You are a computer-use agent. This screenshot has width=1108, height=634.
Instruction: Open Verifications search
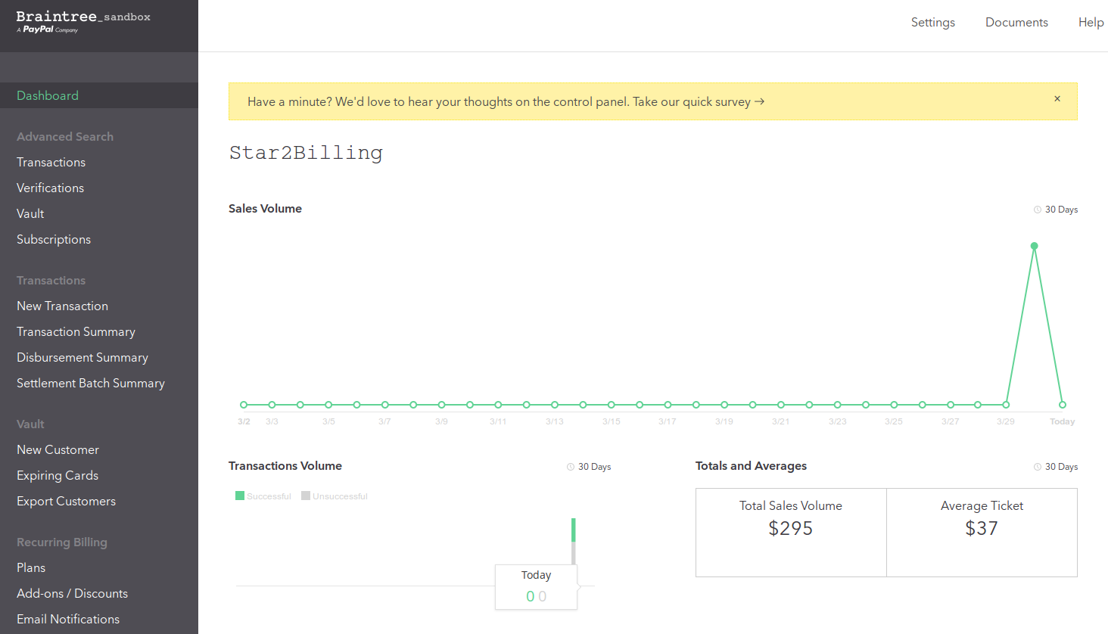point(50,188)
